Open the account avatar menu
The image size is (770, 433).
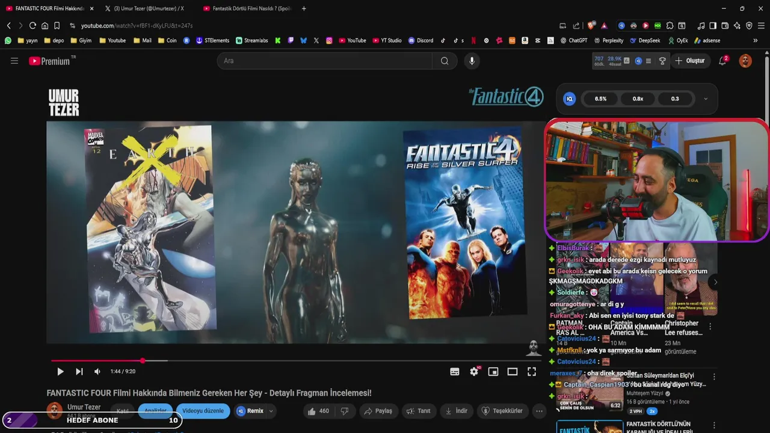point(745,61)
